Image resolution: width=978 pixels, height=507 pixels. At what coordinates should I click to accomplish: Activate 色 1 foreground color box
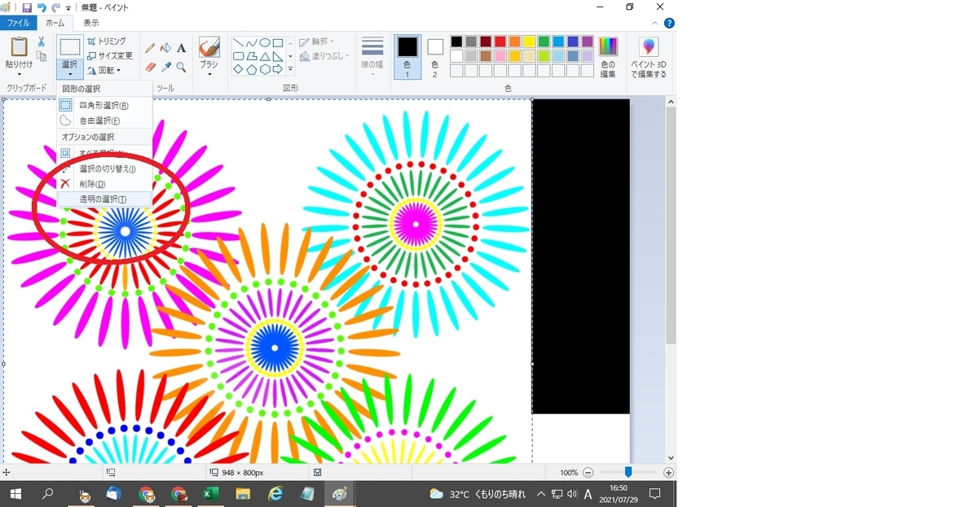(407, 56)
